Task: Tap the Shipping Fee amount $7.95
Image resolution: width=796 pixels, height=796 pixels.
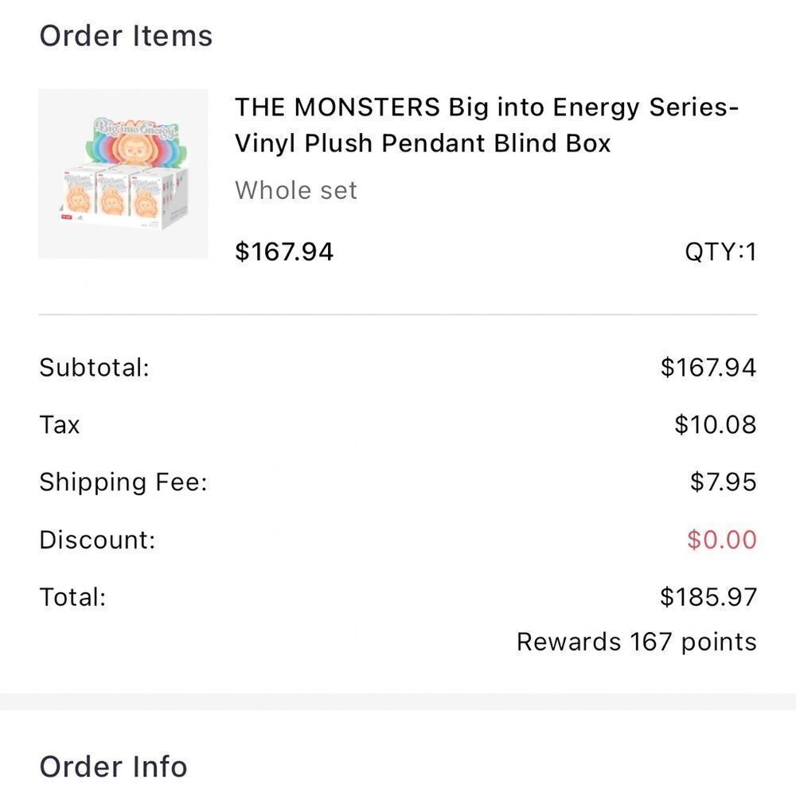Action: (x=723, y=482)
